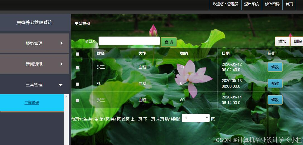Open the page jump dropdown showing 1
This screenshot has width=303, height=145.
196,118
